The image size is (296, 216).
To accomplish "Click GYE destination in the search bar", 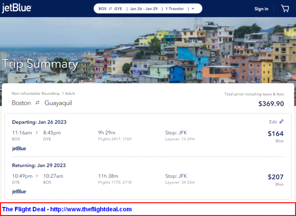I will coord(118,9).
